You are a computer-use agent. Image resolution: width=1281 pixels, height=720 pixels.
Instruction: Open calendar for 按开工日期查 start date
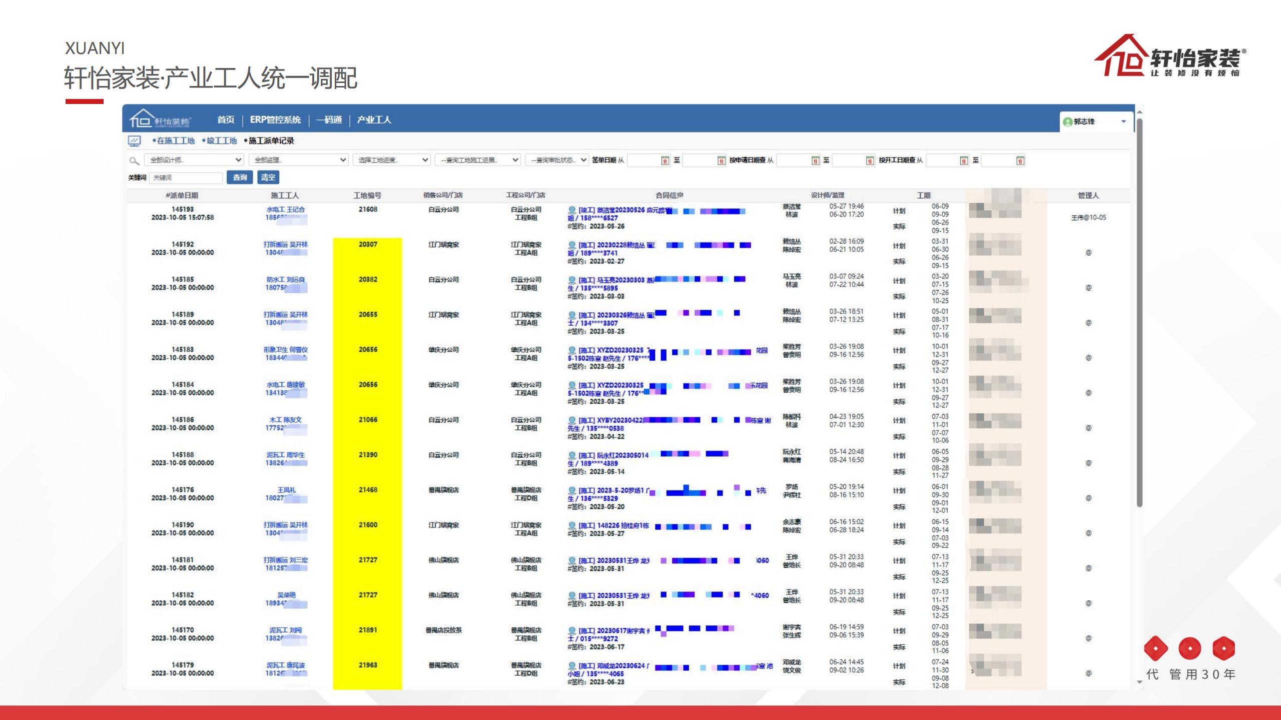coord(964,160)
